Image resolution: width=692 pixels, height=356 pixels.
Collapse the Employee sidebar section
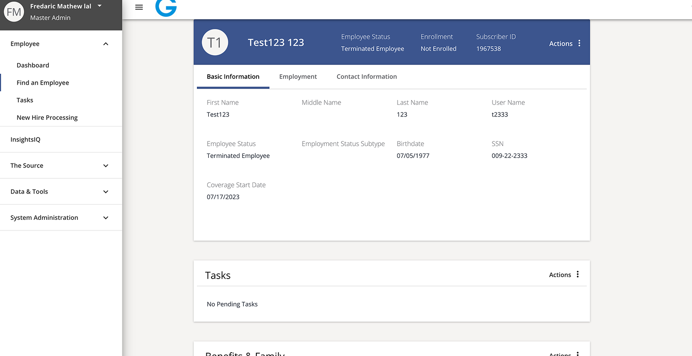click(106, 44)
